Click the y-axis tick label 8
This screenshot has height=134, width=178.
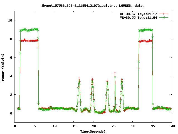[x=11, y=39]
